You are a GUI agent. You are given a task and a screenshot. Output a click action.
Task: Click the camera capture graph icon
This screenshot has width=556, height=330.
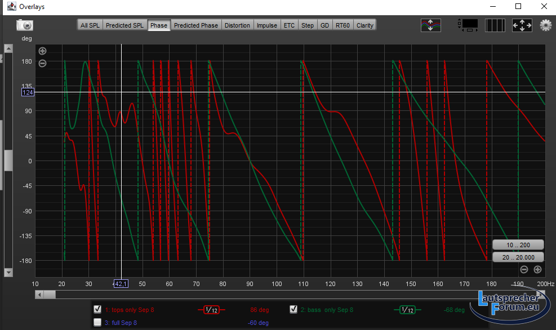25,25
